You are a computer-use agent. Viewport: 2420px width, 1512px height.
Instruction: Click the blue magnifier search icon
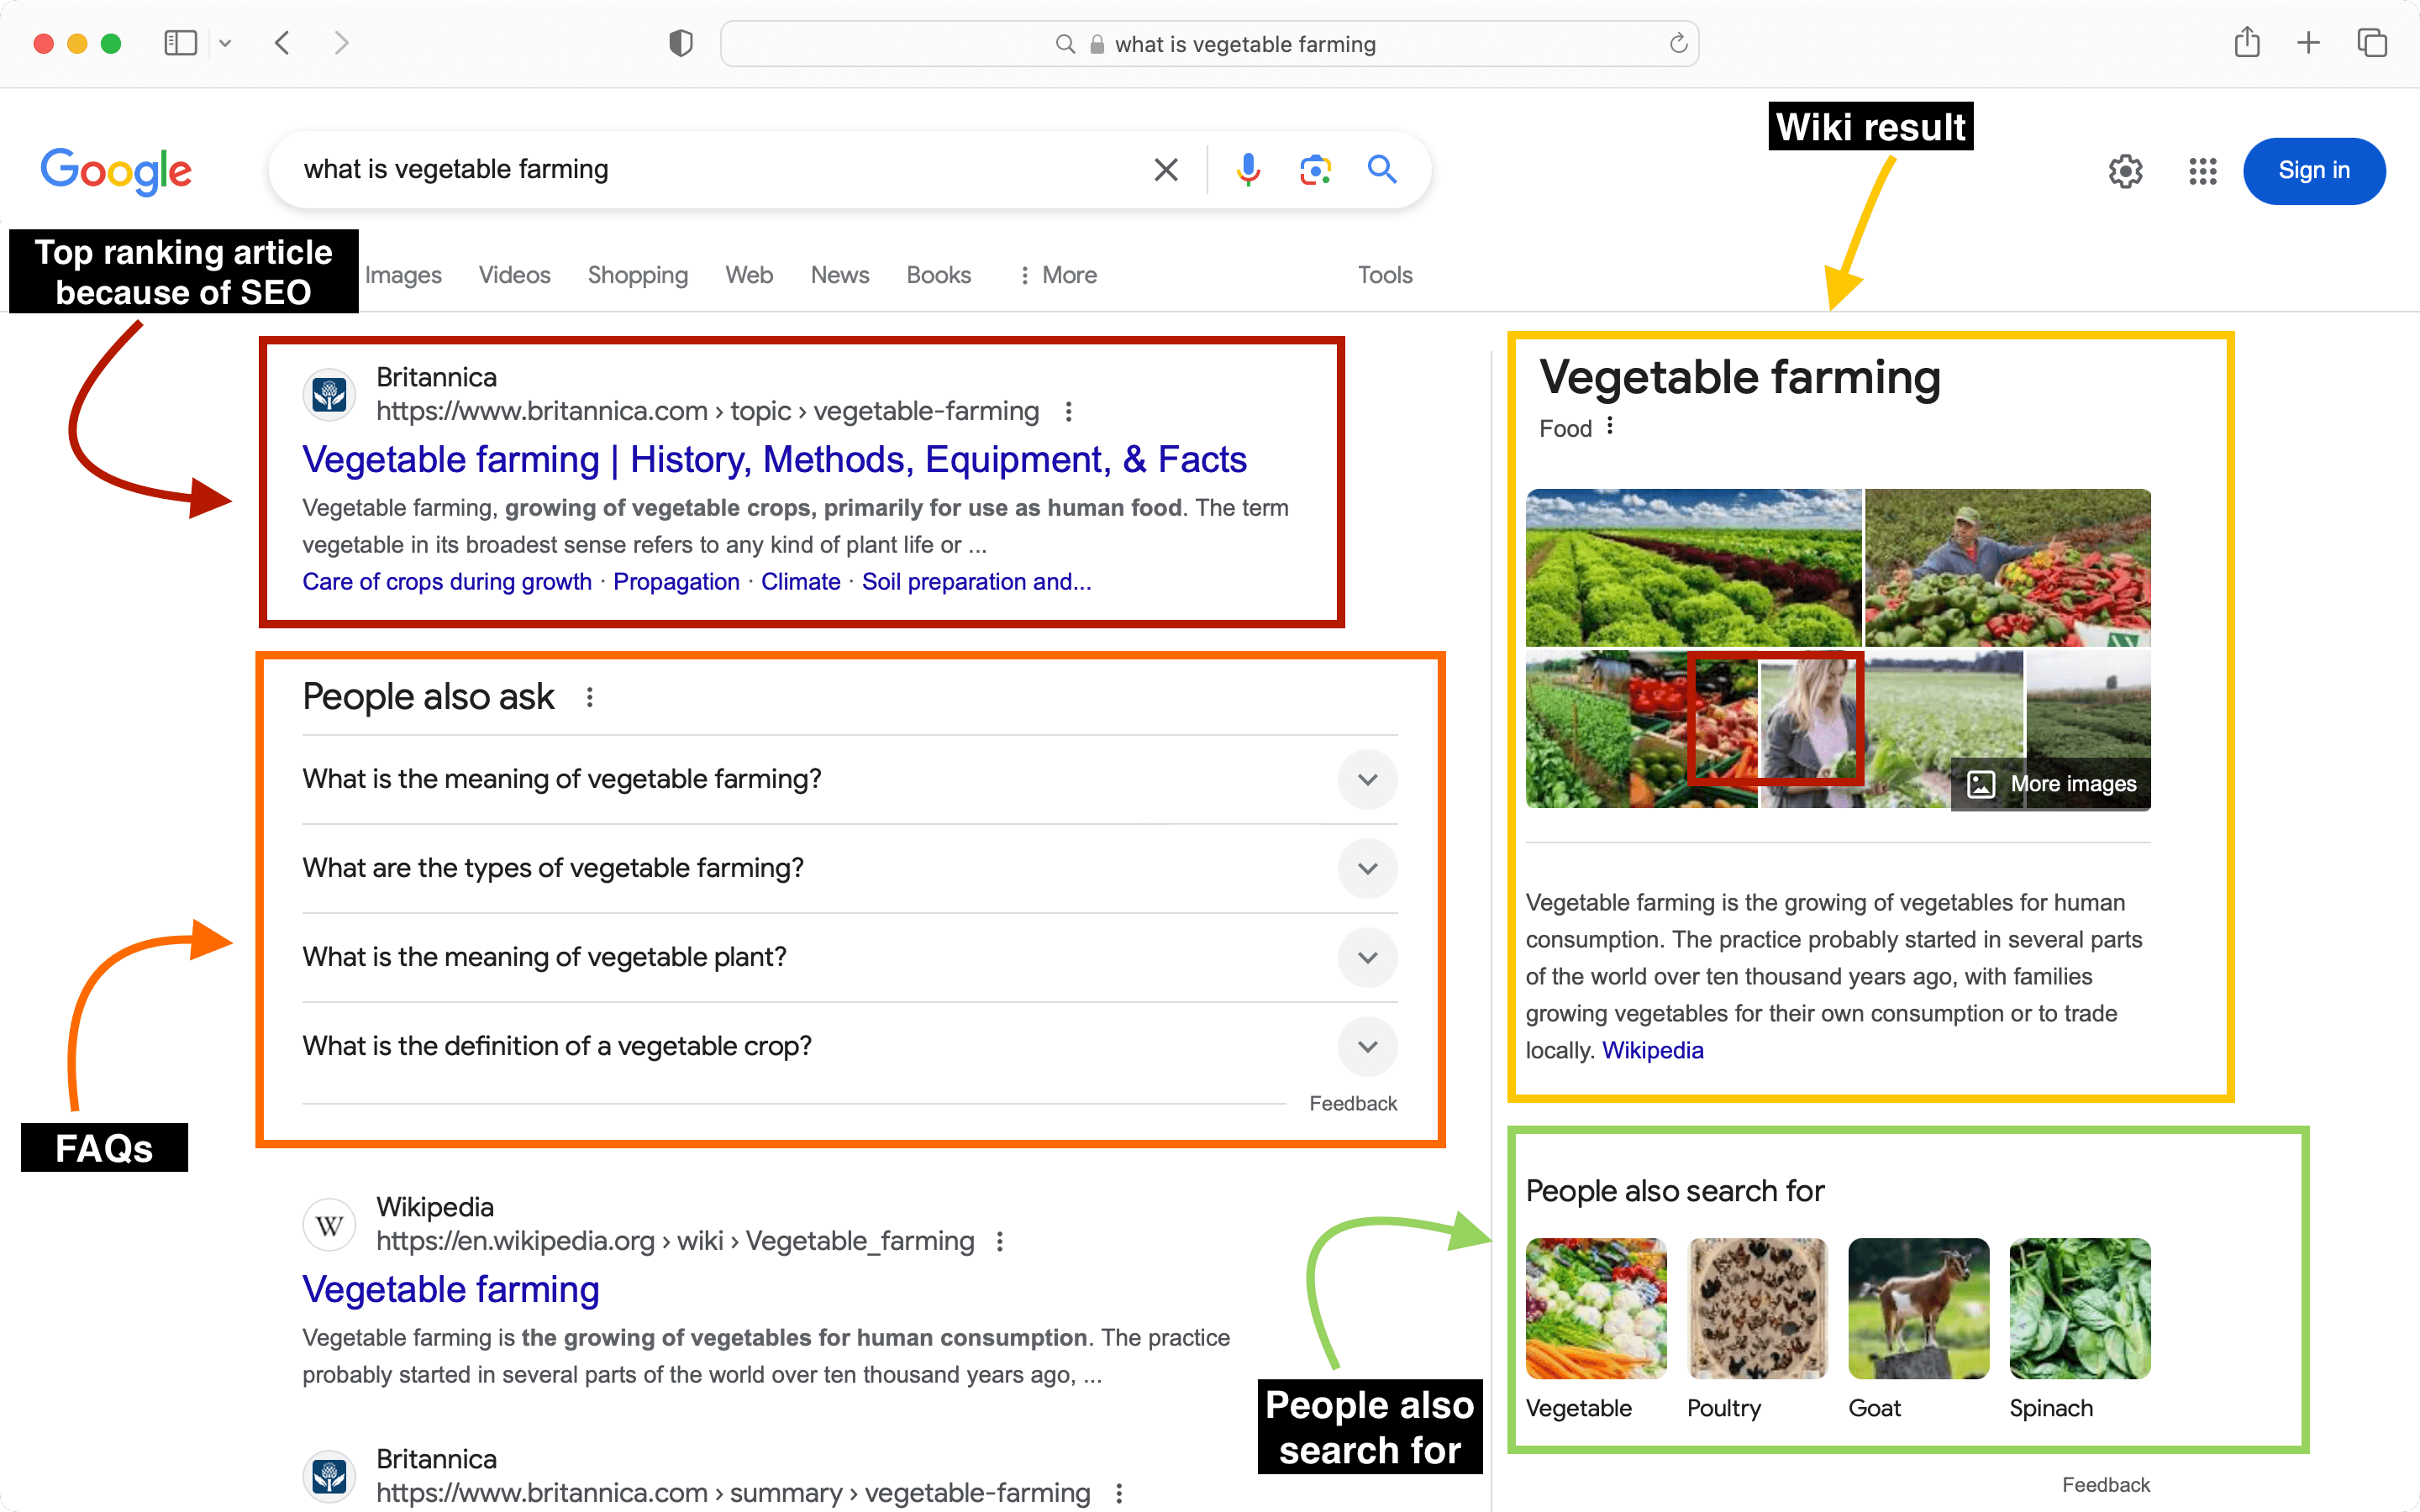point(1382,169)
